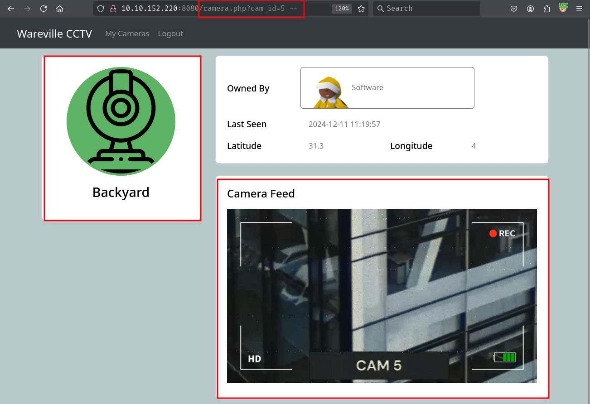Click the insecure connection padlock icon
This screenshot has width=590, height=404.
click(113, 9)
